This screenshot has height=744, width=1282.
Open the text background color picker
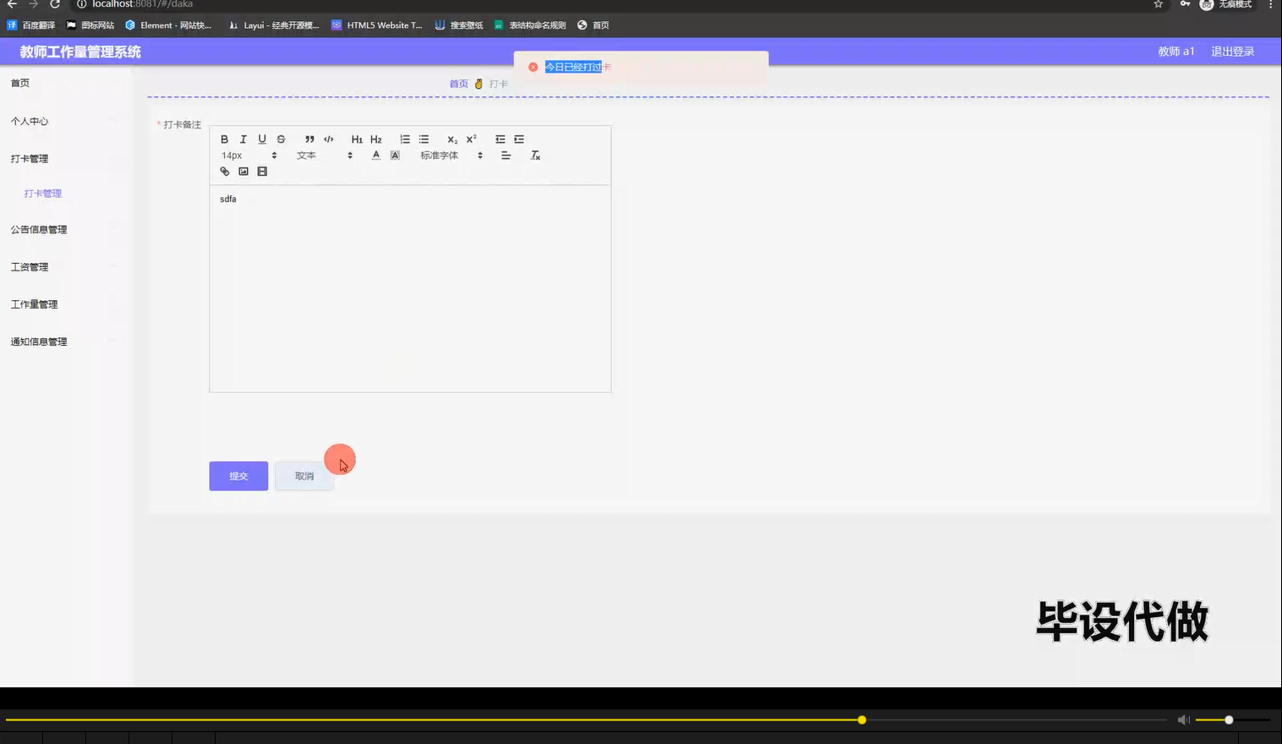[x=395, y=156]
